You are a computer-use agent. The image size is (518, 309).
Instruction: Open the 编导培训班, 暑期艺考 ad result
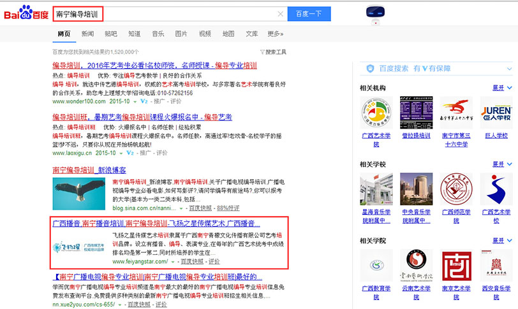point(142,117)
